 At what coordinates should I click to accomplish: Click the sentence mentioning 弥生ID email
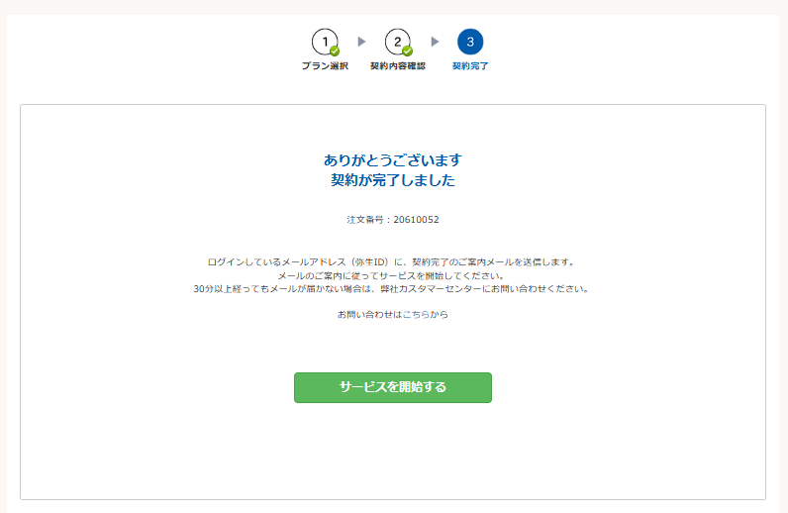click(x=392, y=262)
